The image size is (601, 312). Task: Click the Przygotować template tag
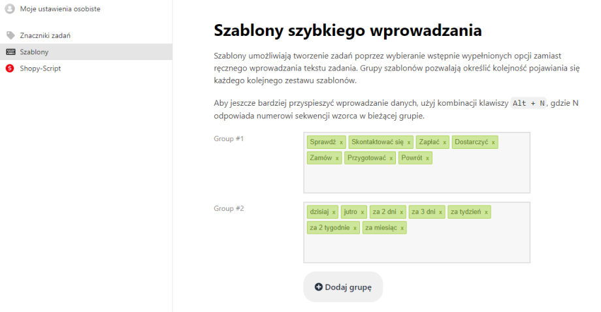pyautogui.click(x=367, y=158)
